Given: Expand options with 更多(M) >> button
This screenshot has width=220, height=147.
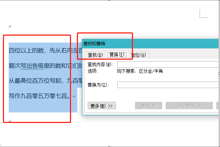Looking at the screenshot, I should pos(102,106).
